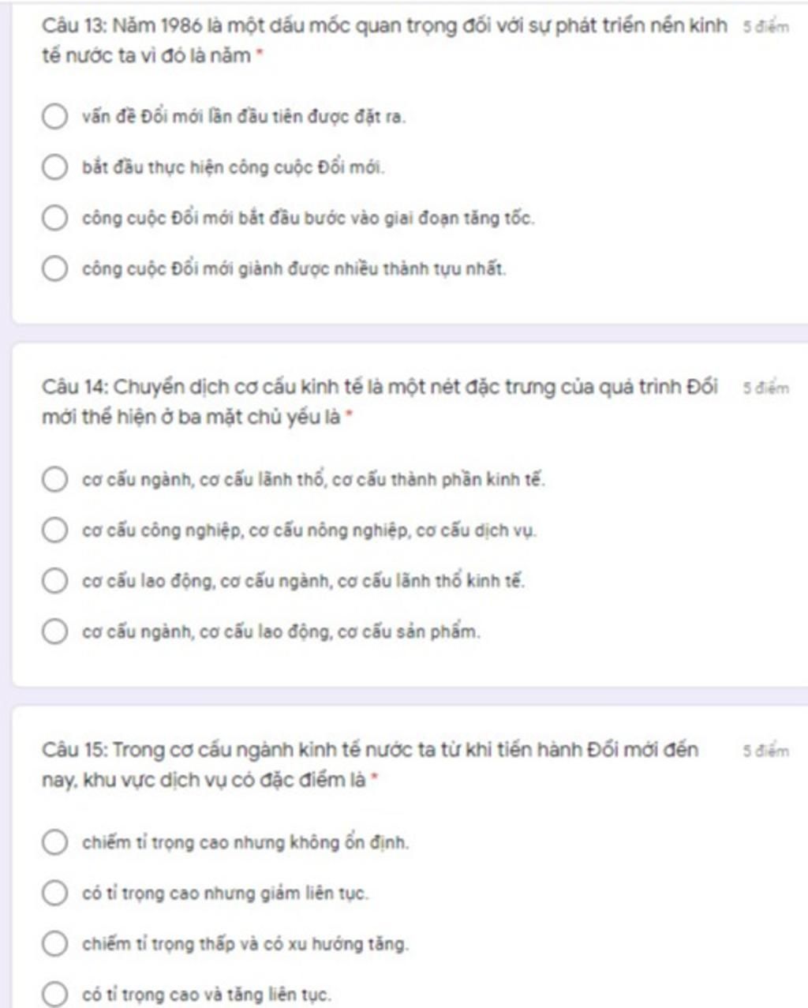Choose 'cơ cấu ngành, cơ cấu lãnh thổ, cơ cấu thành phần kinh tế'
808x1008 pixels.
54,479
